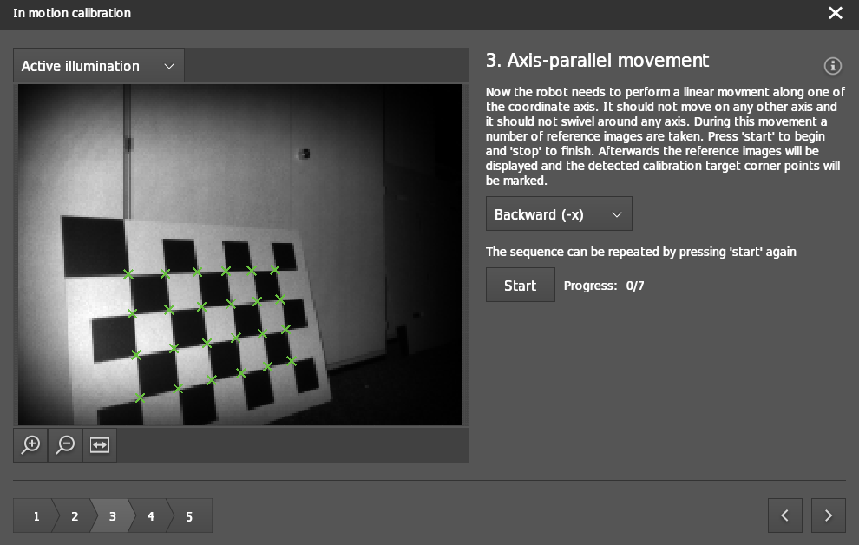Open the Backward (-x) direction dropdown
Screen dimensions: 859x545
[559, 213]
